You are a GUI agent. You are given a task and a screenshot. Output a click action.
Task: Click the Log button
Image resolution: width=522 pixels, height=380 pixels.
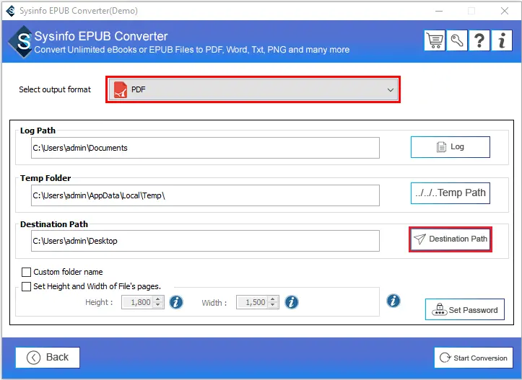(x=450, y=147)
